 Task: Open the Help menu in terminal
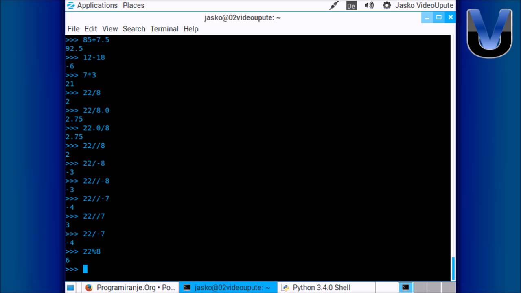(x=190, y=29)
